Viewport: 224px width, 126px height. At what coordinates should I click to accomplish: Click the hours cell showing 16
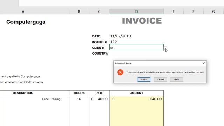tap(79, 99)
